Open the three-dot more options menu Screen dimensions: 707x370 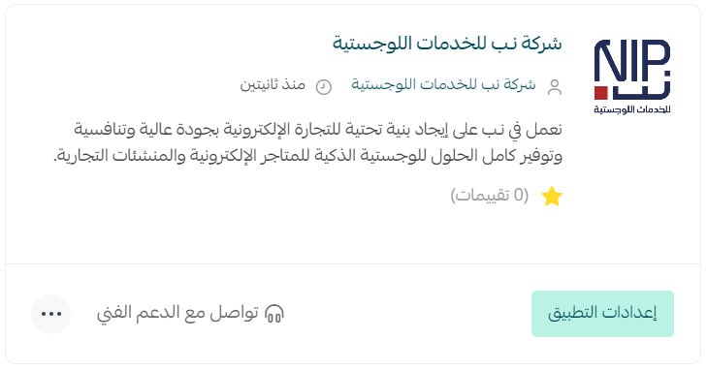point(51,314)
